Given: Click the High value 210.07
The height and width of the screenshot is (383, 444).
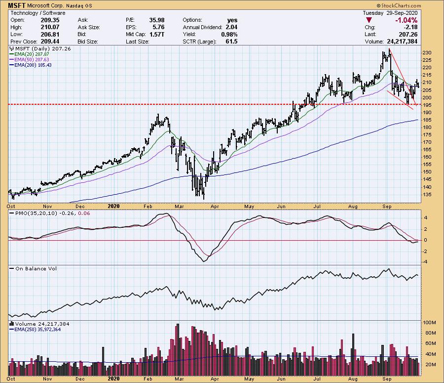Looking at the screenshot, I should [50, 27].
